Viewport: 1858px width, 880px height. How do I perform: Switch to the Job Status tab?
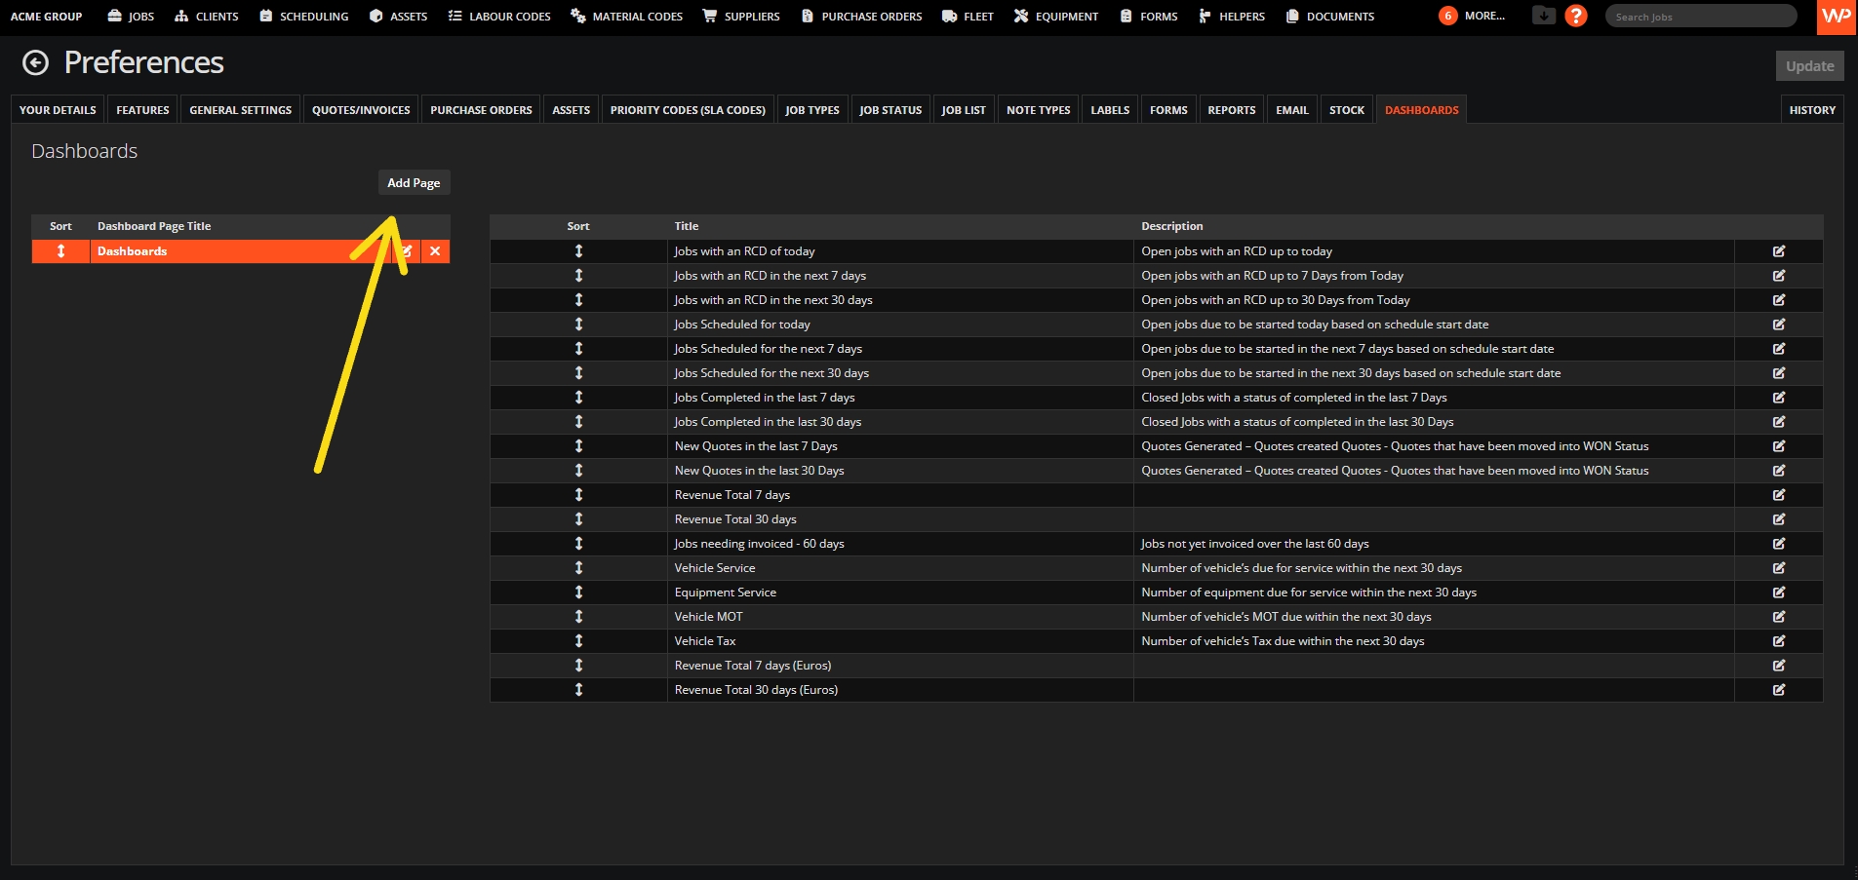click(x=889, y=110)
